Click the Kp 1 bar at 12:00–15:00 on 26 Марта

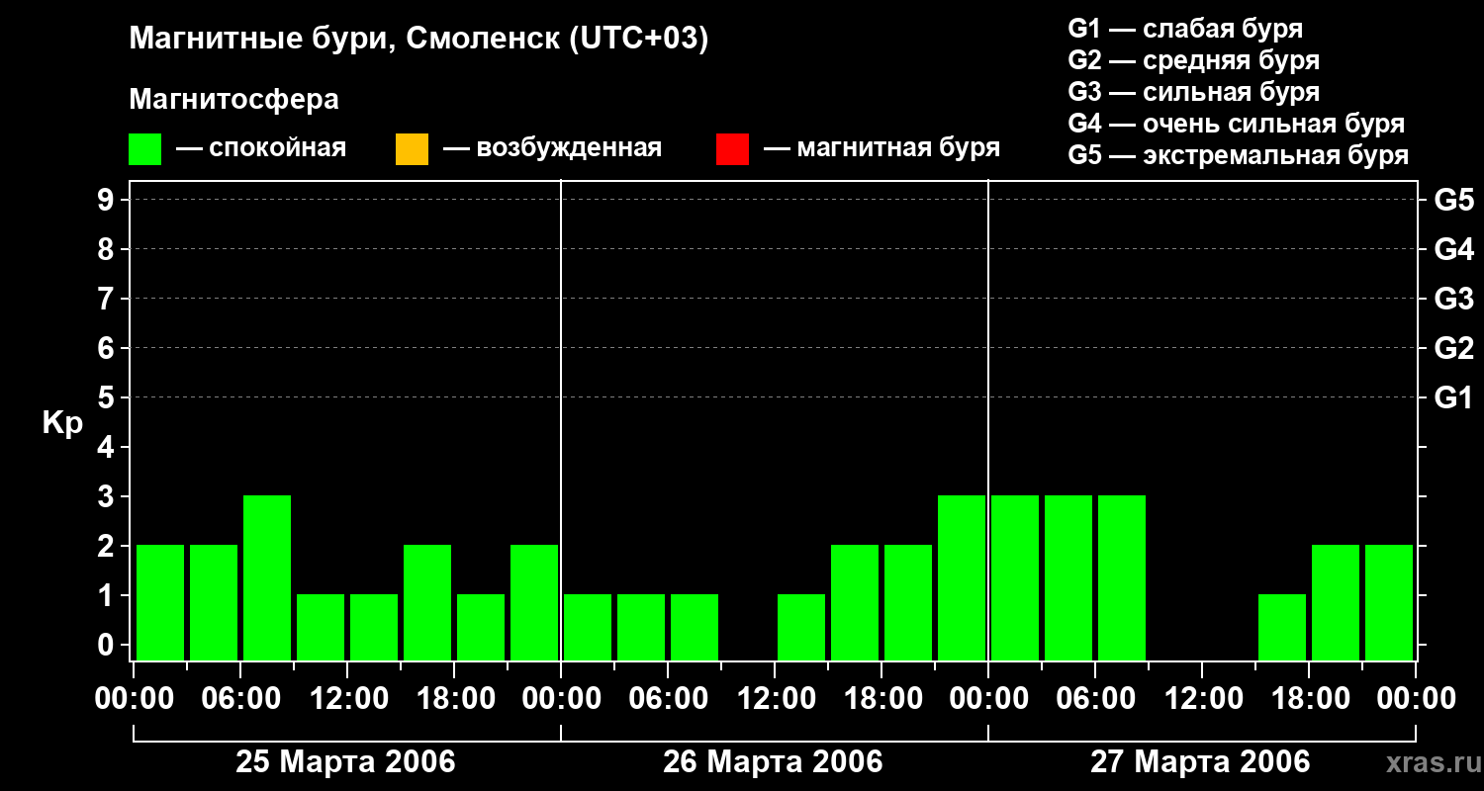click(x=801, y=627)
